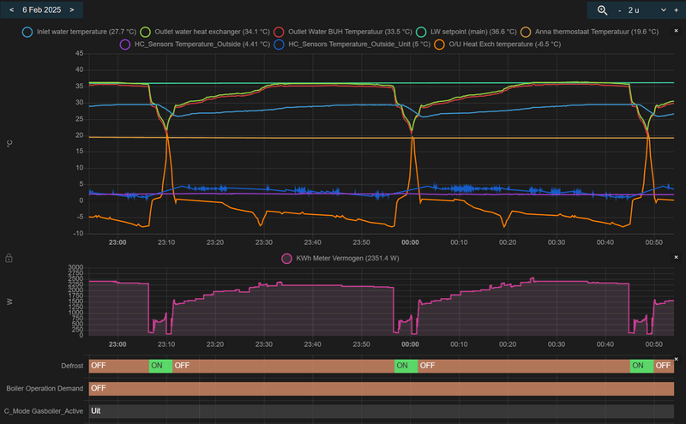Toggle Outlet water heat exchanger series circle

145,32
